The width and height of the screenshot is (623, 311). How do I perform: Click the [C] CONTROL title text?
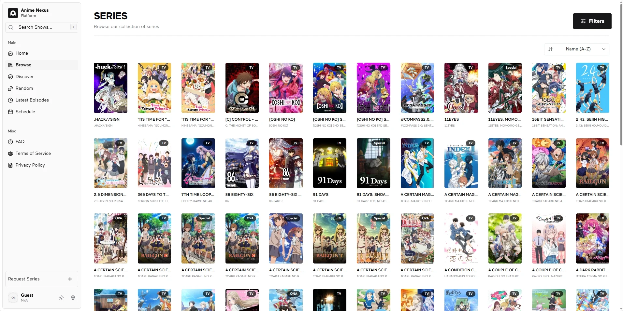coord(242,119)
